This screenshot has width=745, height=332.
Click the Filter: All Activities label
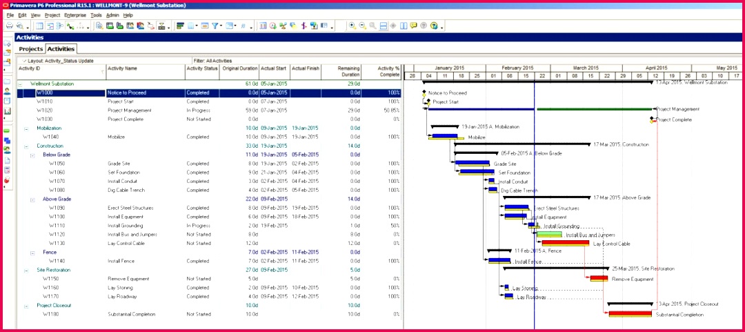point(213,61)
